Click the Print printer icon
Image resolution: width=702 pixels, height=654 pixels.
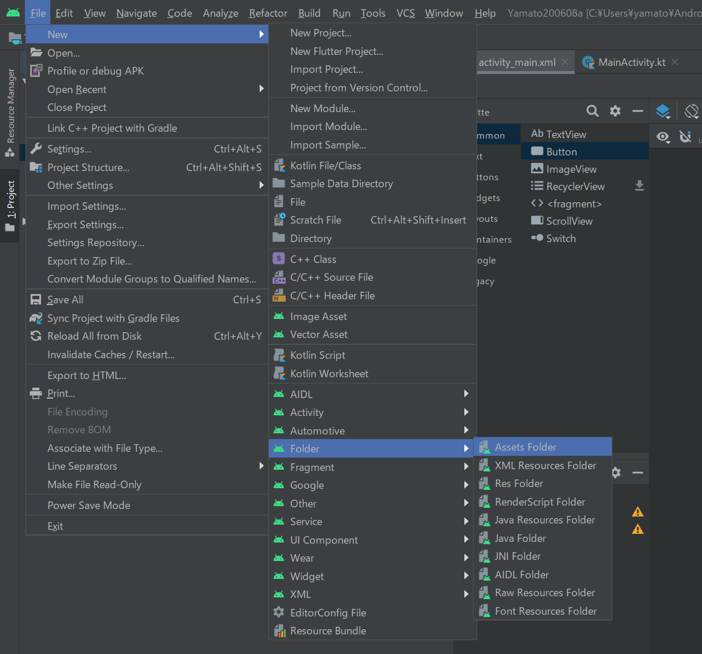(x=36, y=393)
